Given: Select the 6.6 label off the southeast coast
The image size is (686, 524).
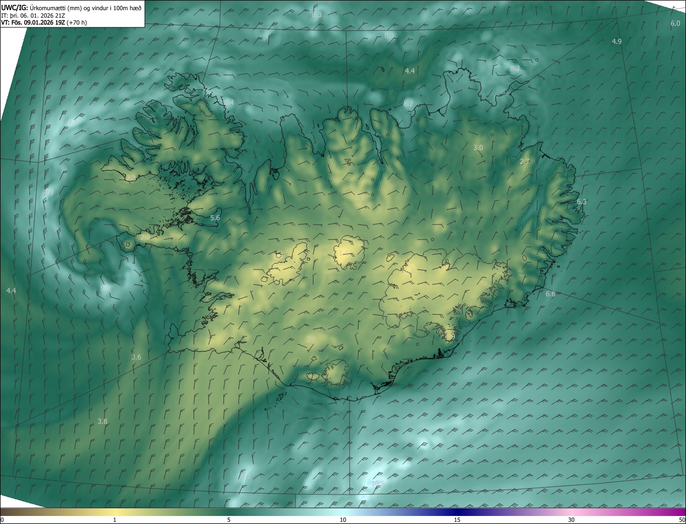Looking at the screenshot, I should (550, 294).
